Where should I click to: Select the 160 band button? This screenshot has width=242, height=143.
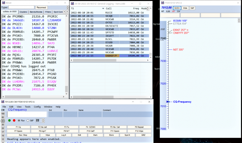pyautogui.click(x=3, y=114)
